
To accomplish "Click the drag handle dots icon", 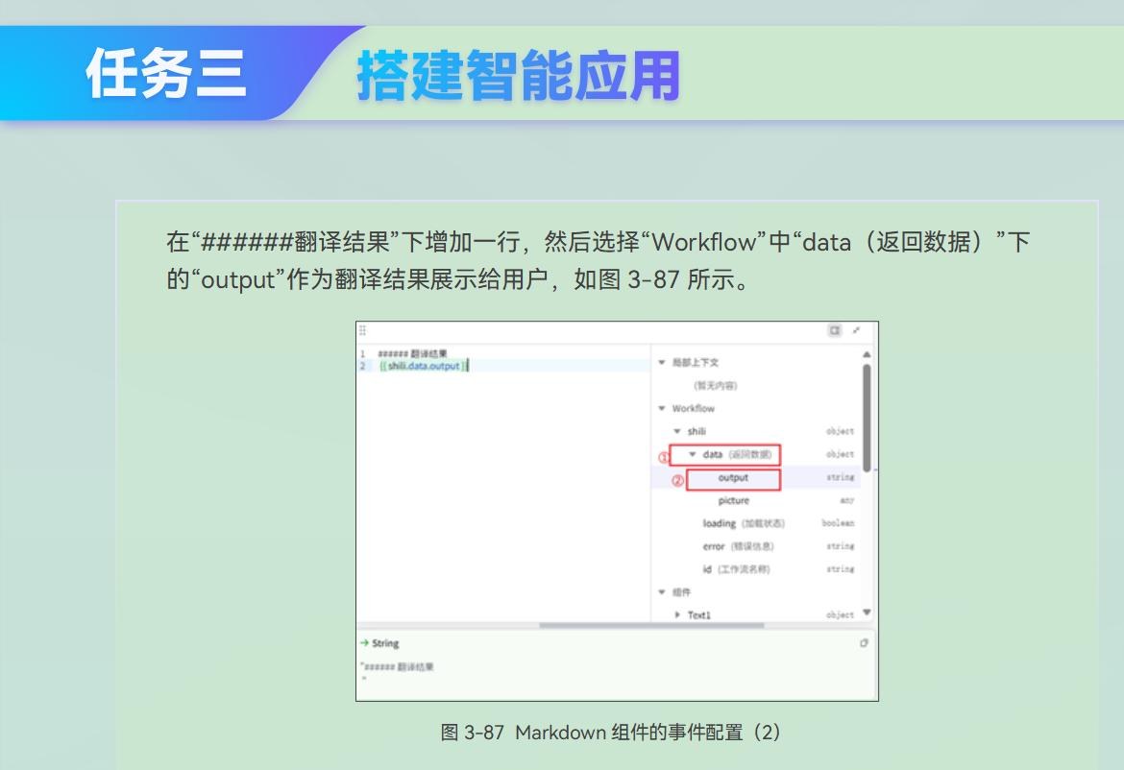I will tap(363, 330).
